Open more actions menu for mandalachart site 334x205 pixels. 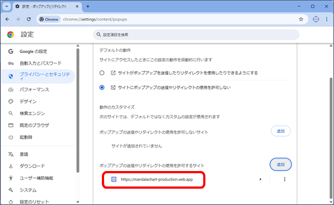pos(284,179)
